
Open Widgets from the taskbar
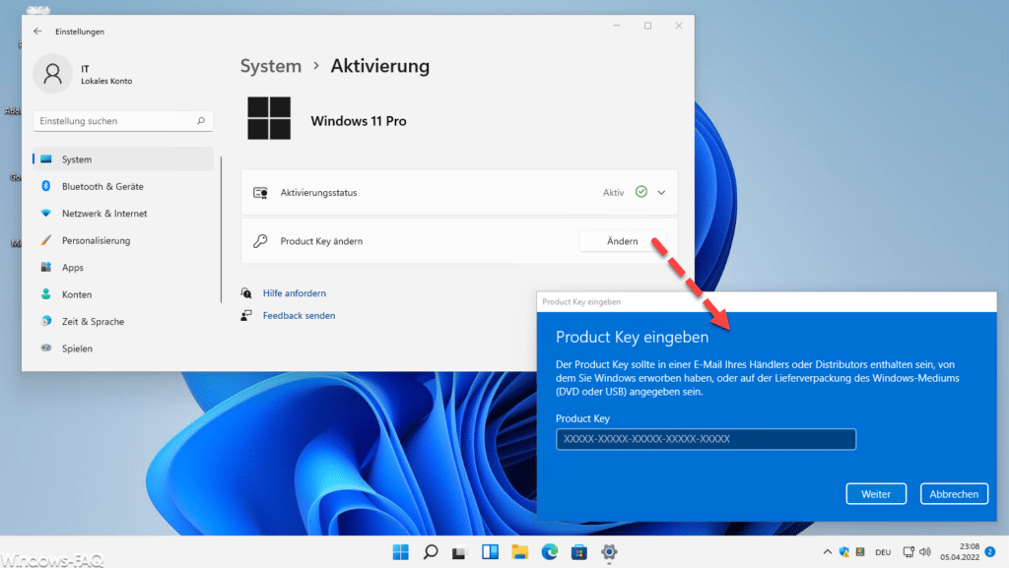[490, 552]
